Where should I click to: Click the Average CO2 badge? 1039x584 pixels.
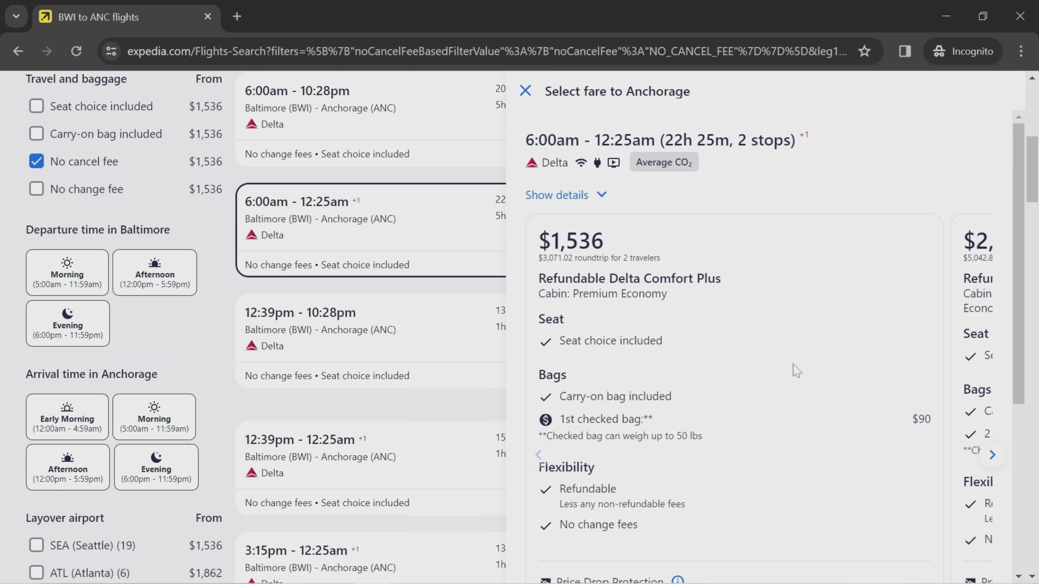pos(664,162)
